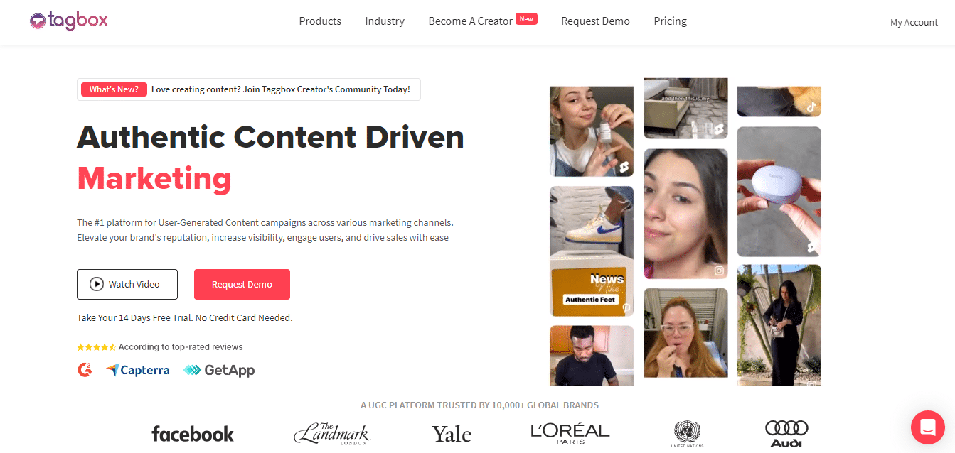Click the five-star rating icons
Screen dimensions: 955x453
(x=96, y=347)
